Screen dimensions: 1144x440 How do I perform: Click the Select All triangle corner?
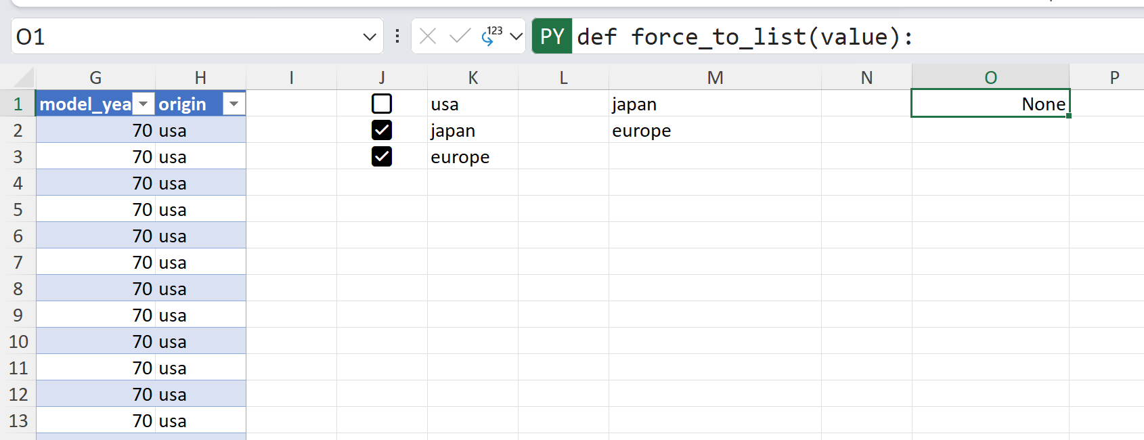(22, 77)
